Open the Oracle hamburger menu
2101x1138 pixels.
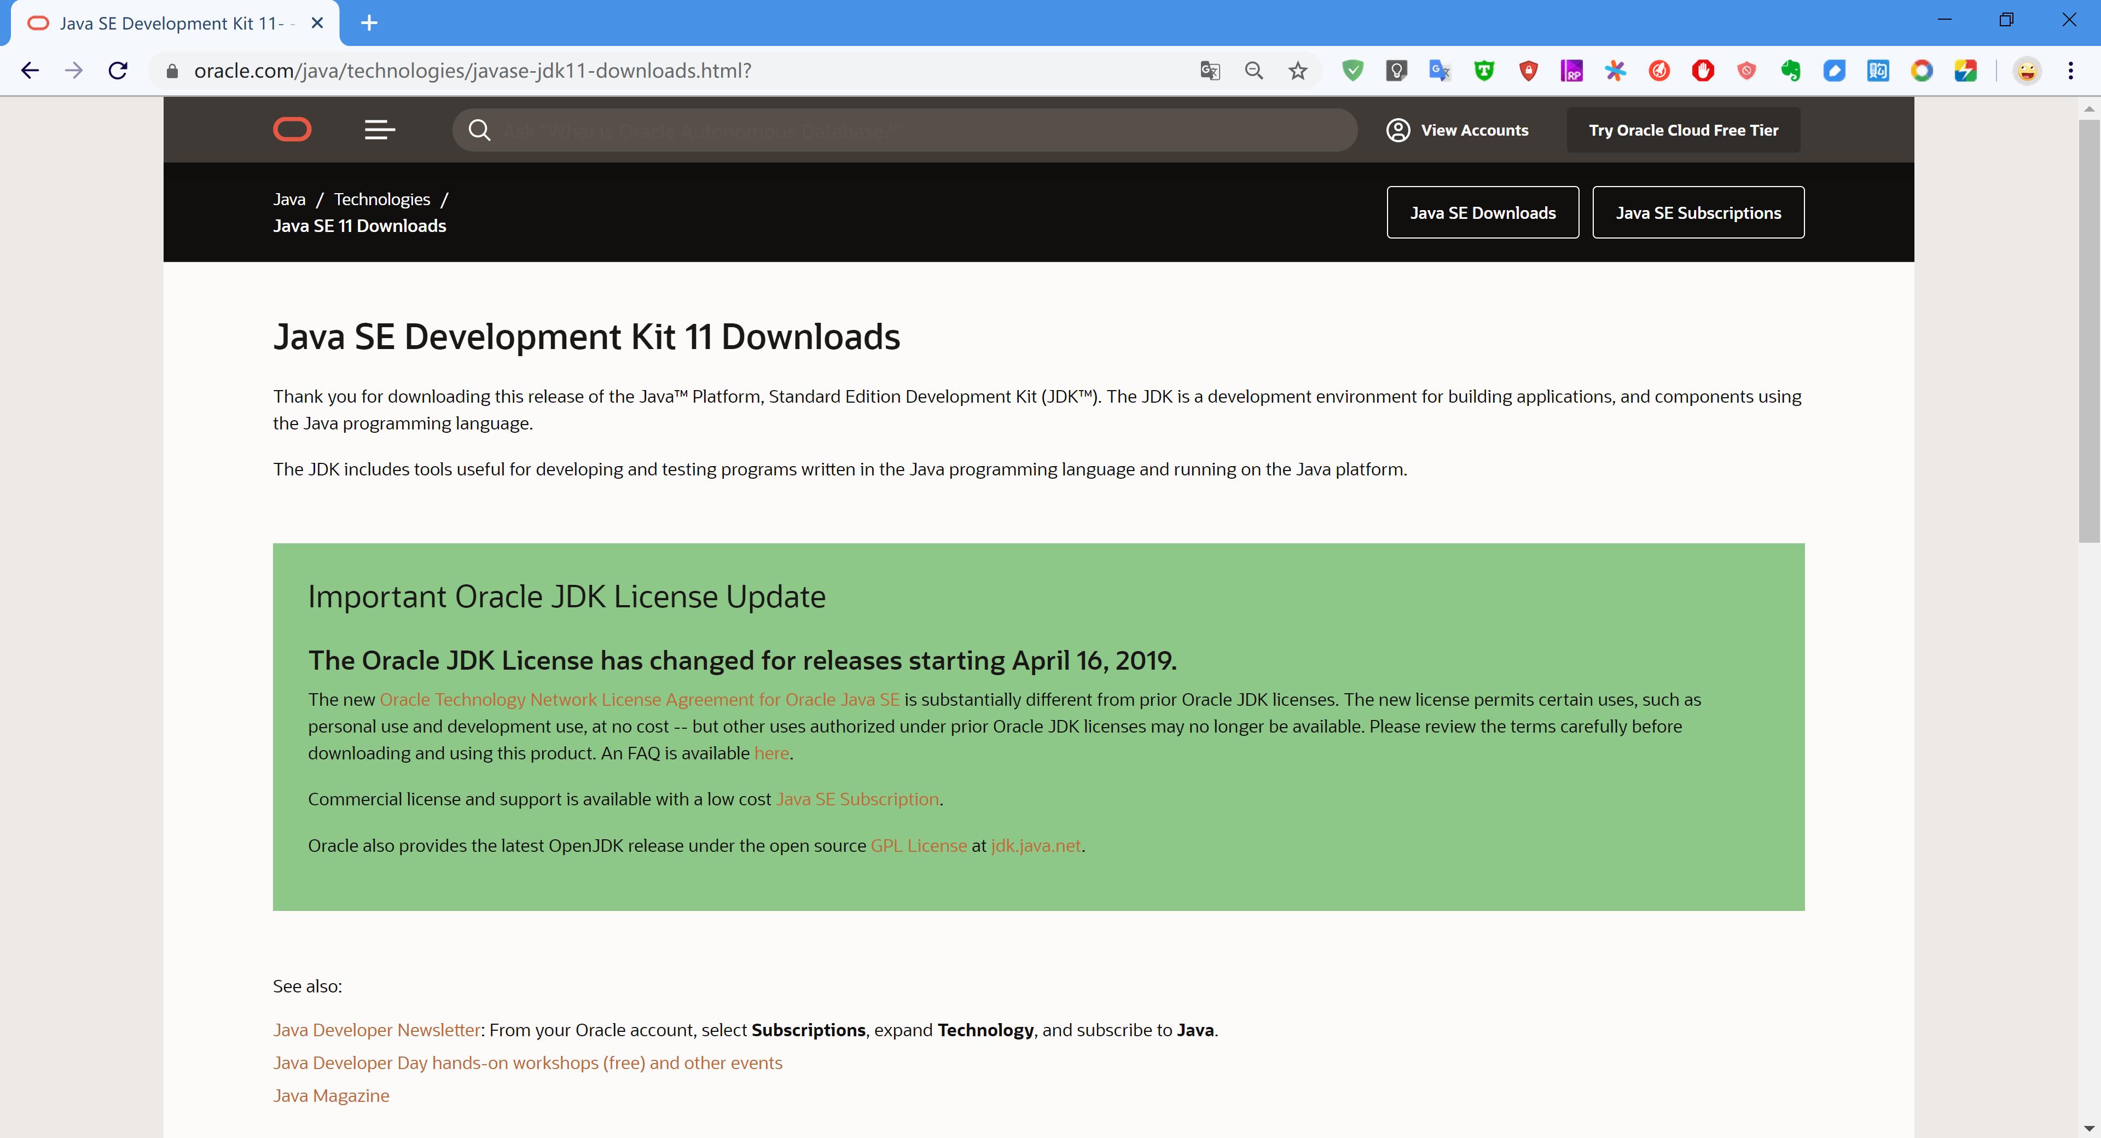pos(379,130)
